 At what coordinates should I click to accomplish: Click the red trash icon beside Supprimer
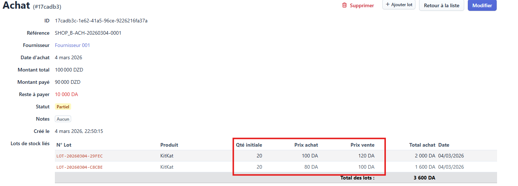coord(344,5)
